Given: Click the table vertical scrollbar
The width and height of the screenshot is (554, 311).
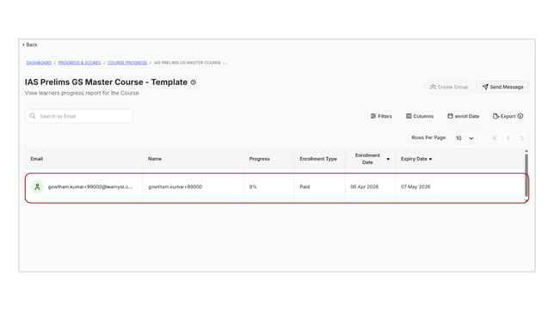Looking at the screenshot, I should (526, 175).
